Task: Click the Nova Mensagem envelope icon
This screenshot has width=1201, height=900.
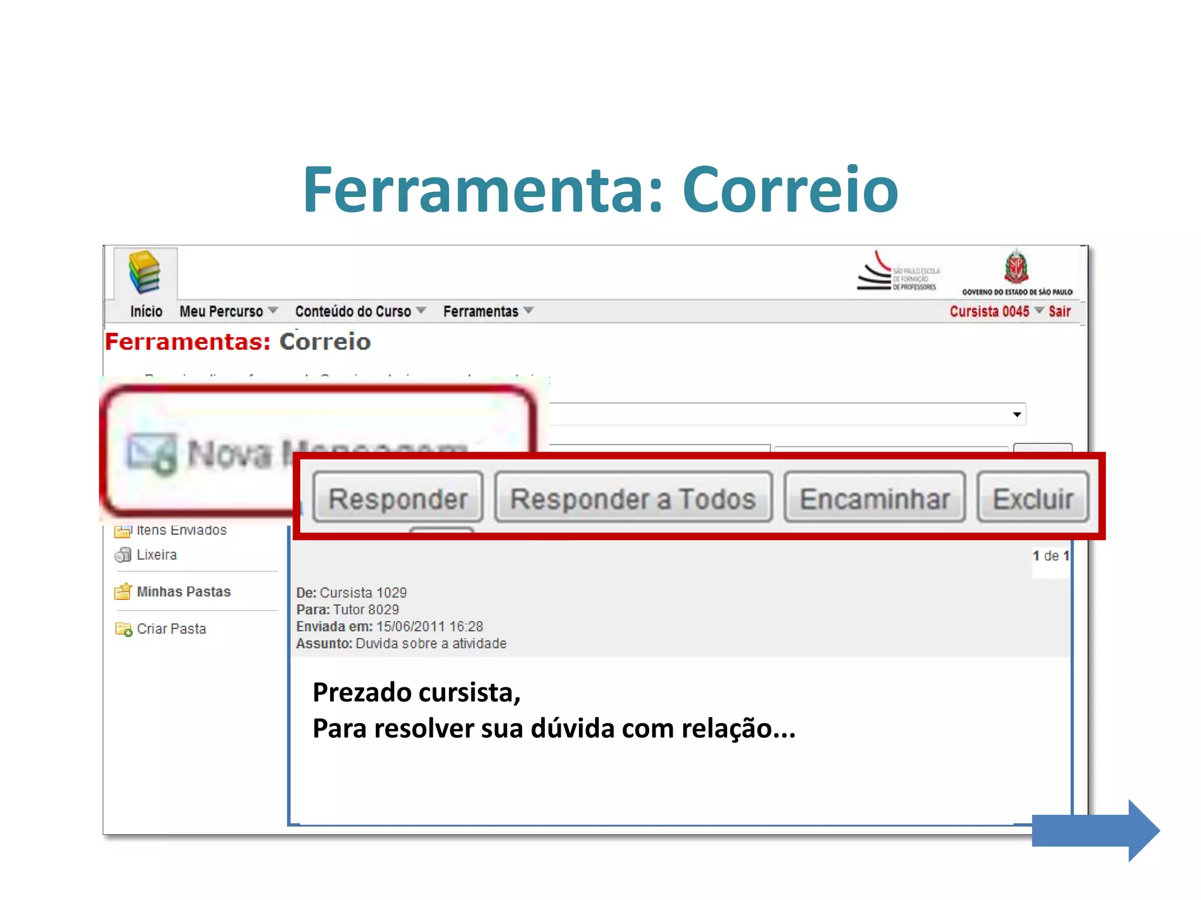Action: pos(151,454)
